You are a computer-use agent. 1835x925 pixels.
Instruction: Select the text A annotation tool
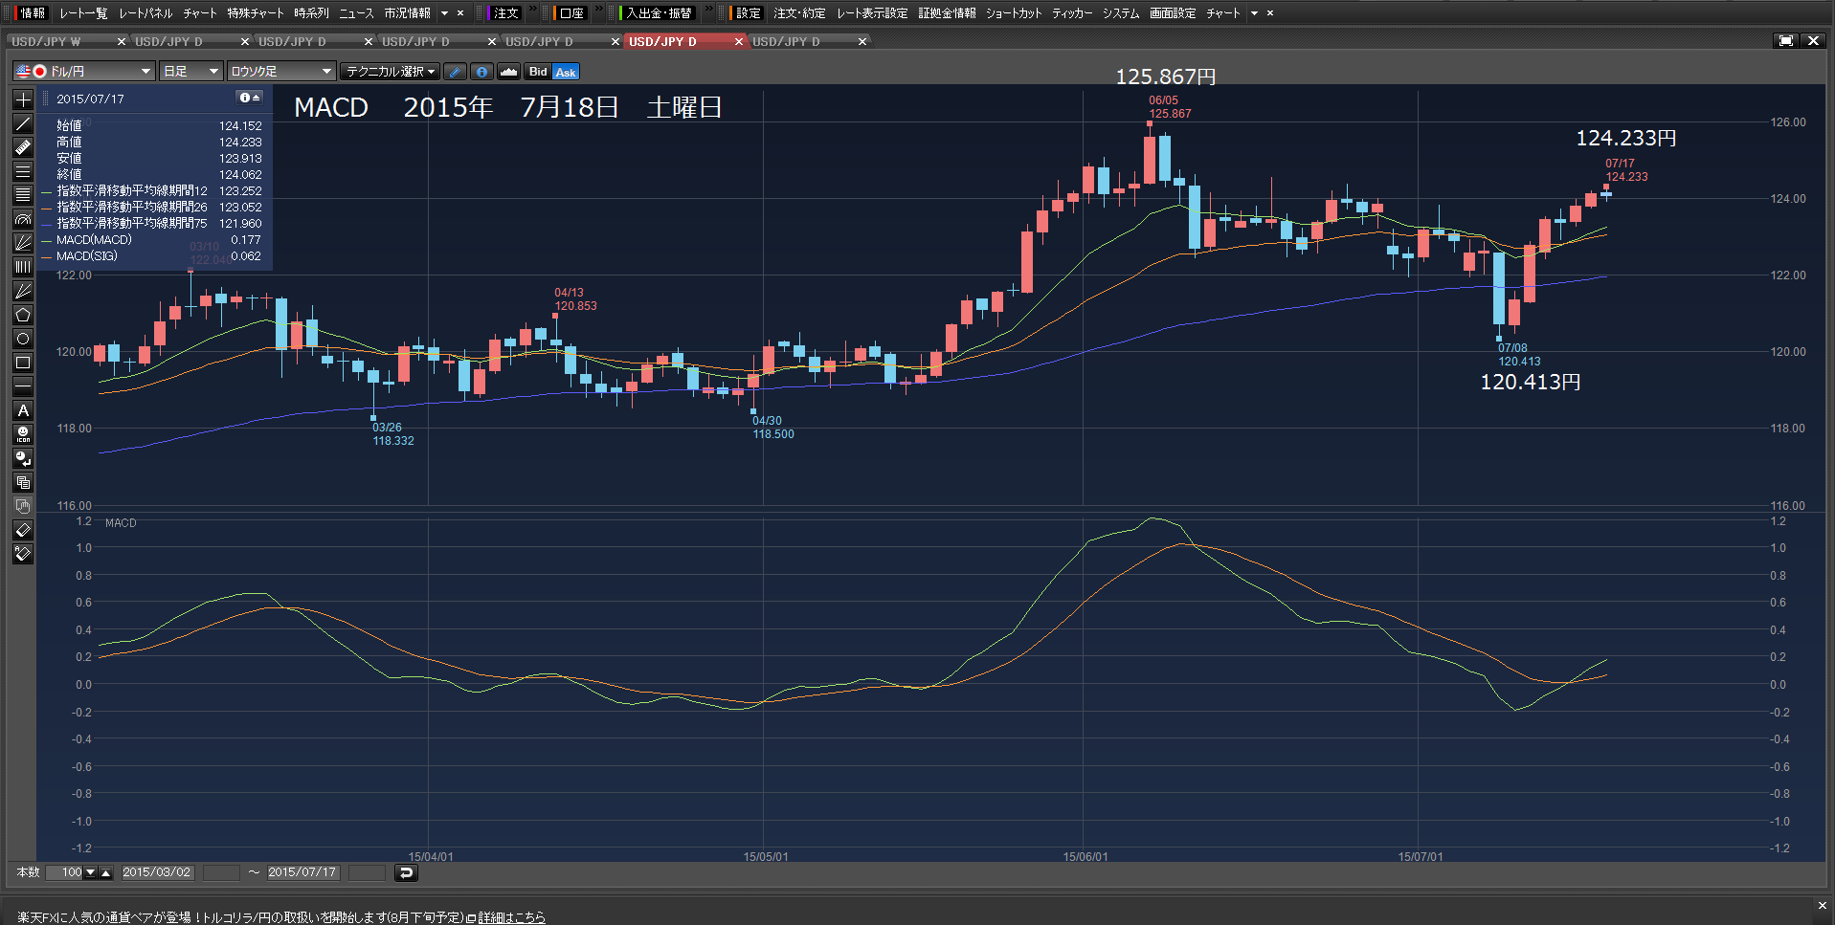click(x=23, y=410)
